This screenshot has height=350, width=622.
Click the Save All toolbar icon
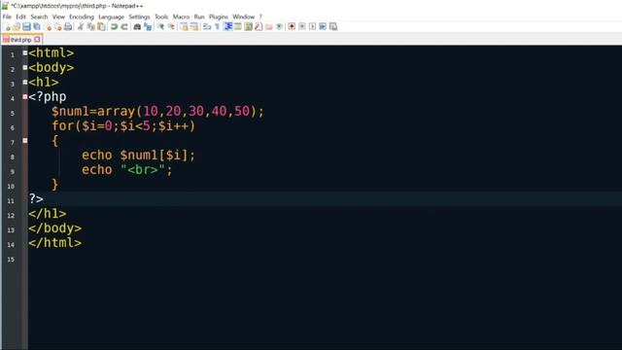pos(37,26)
